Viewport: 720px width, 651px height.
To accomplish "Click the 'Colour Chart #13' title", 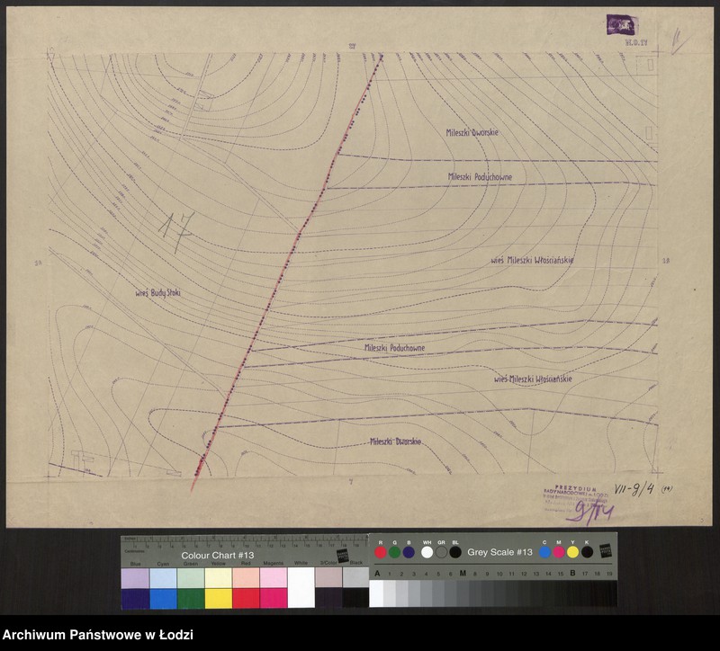I will [x=218, y=555].
